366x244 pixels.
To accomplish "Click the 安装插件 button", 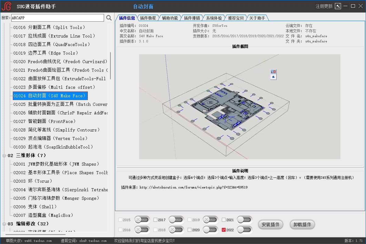I will coord(271,225).
